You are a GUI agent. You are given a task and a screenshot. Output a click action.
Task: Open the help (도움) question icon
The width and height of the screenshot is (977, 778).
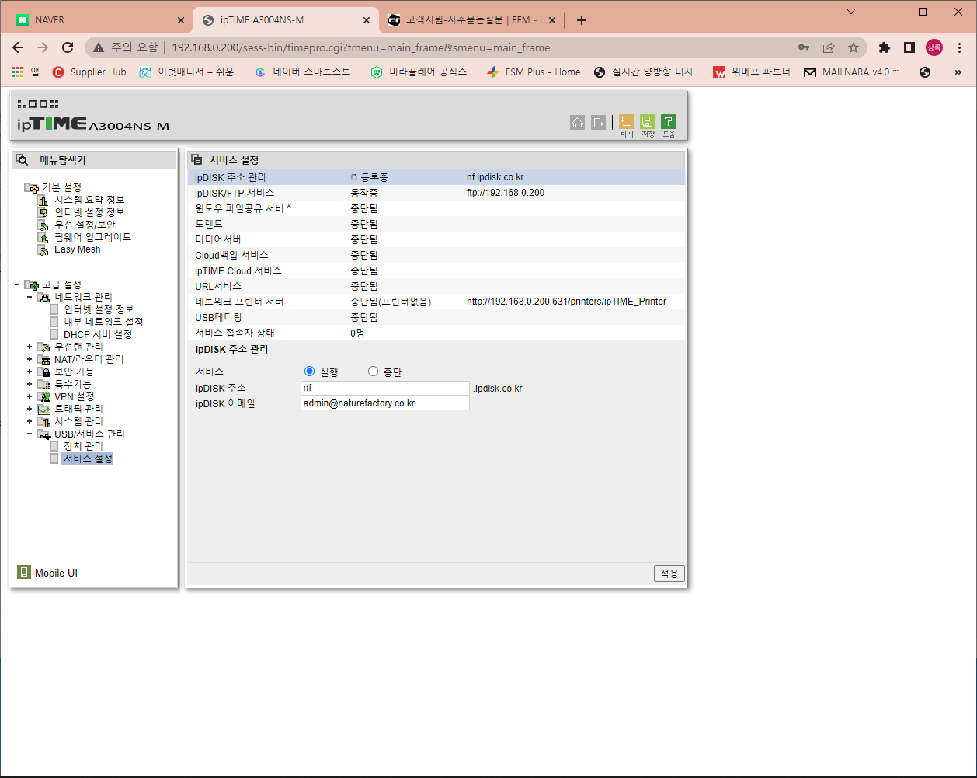668,122
